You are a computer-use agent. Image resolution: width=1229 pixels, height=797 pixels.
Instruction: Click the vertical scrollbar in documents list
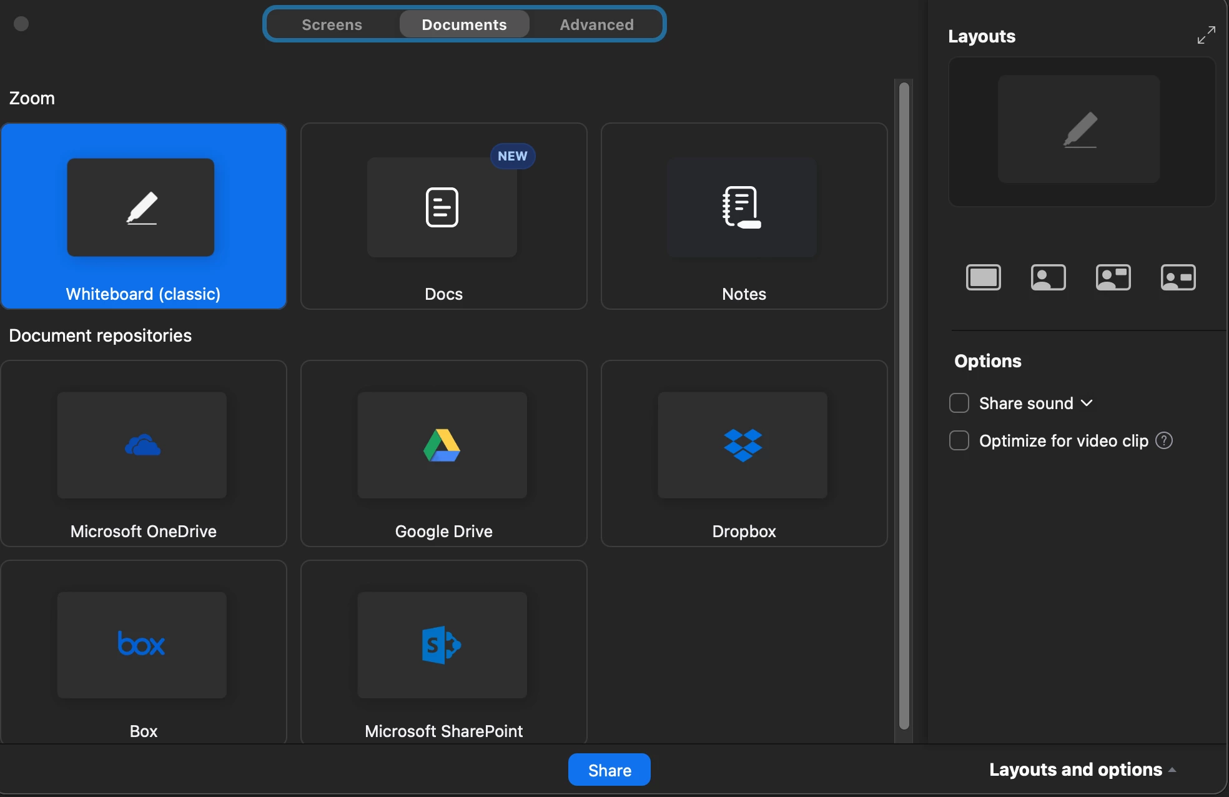(904, 406)
